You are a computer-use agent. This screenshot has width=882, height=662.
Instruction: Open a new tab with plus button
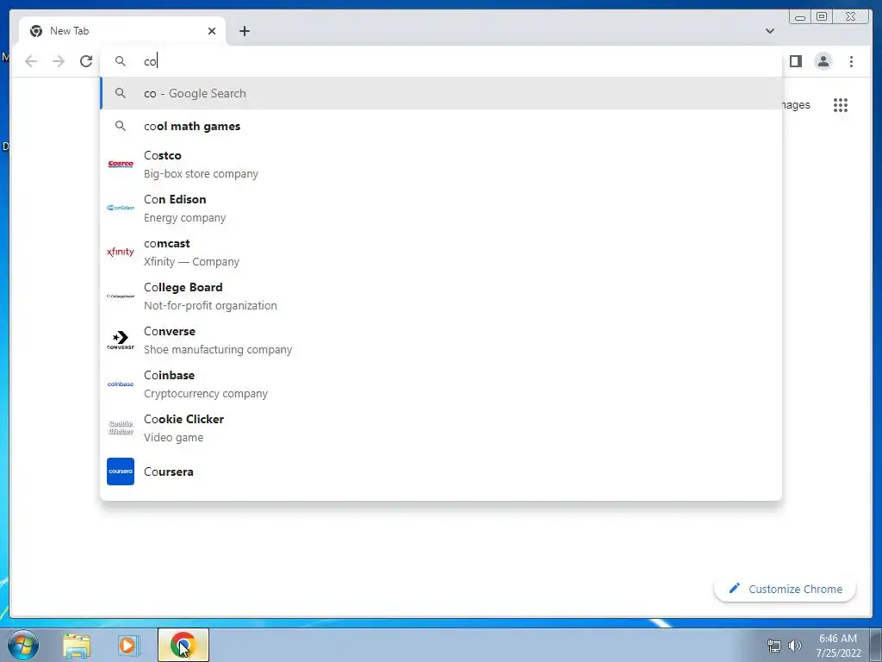point(244,31)
